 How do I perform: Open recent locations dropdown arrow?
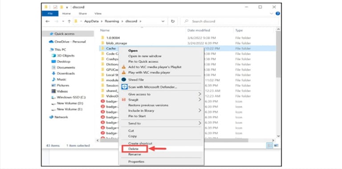click(63, 21)
